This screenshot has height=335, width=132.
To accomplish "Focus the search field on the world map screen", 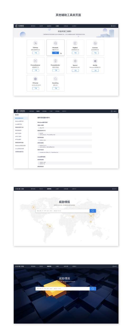I will [63, 211].
